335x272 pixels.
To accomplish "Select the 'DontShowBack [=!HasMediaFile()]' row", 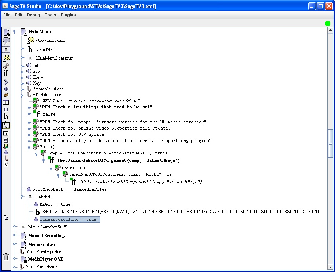I will tap(72, 189).
